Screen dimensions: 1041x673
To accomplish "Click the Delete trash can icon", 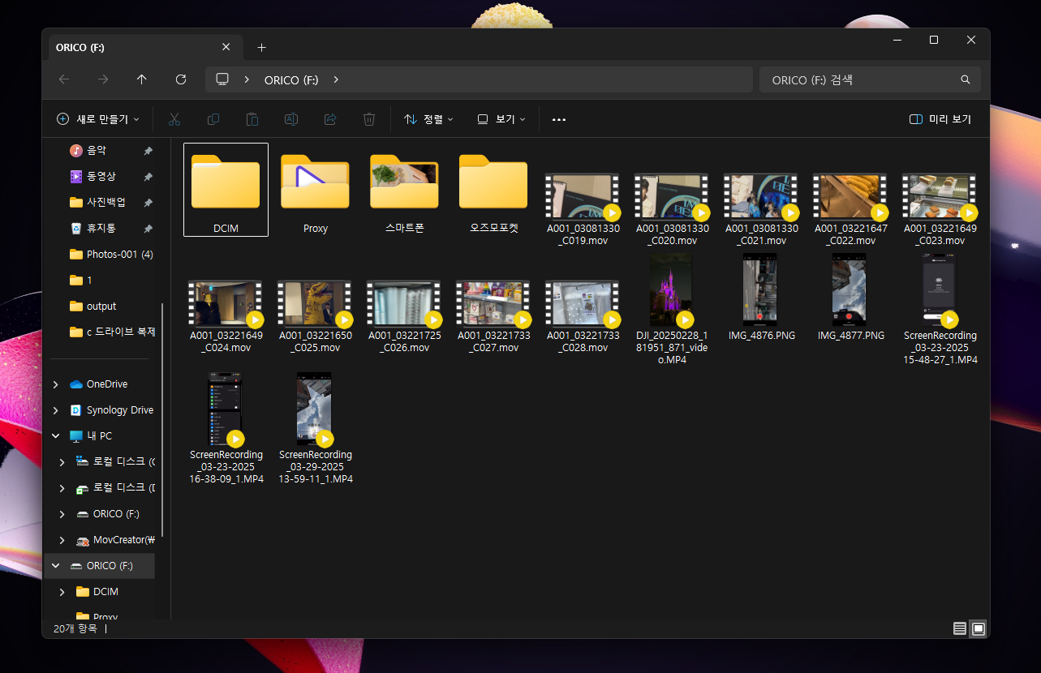I will point(369,119).
